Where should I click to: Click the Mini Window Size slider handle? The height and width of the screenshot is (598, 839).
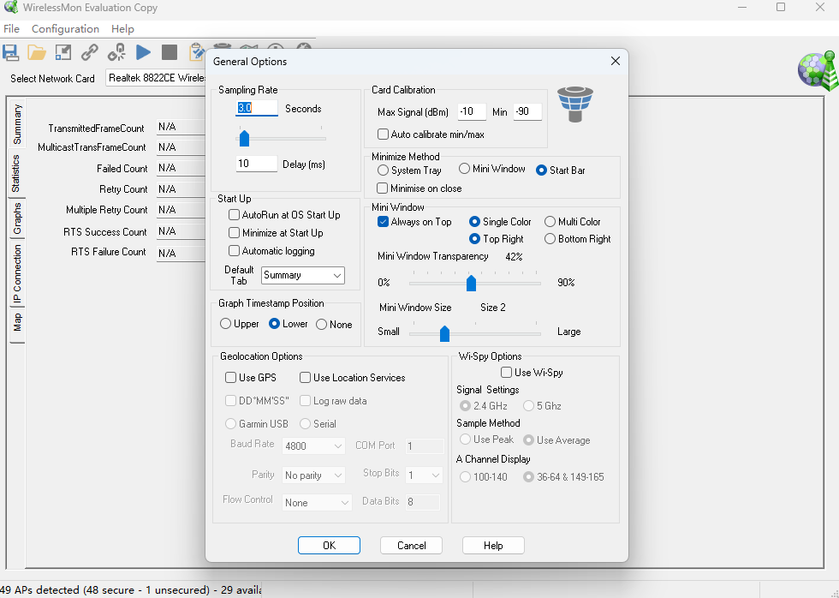[x=444, y=333]
